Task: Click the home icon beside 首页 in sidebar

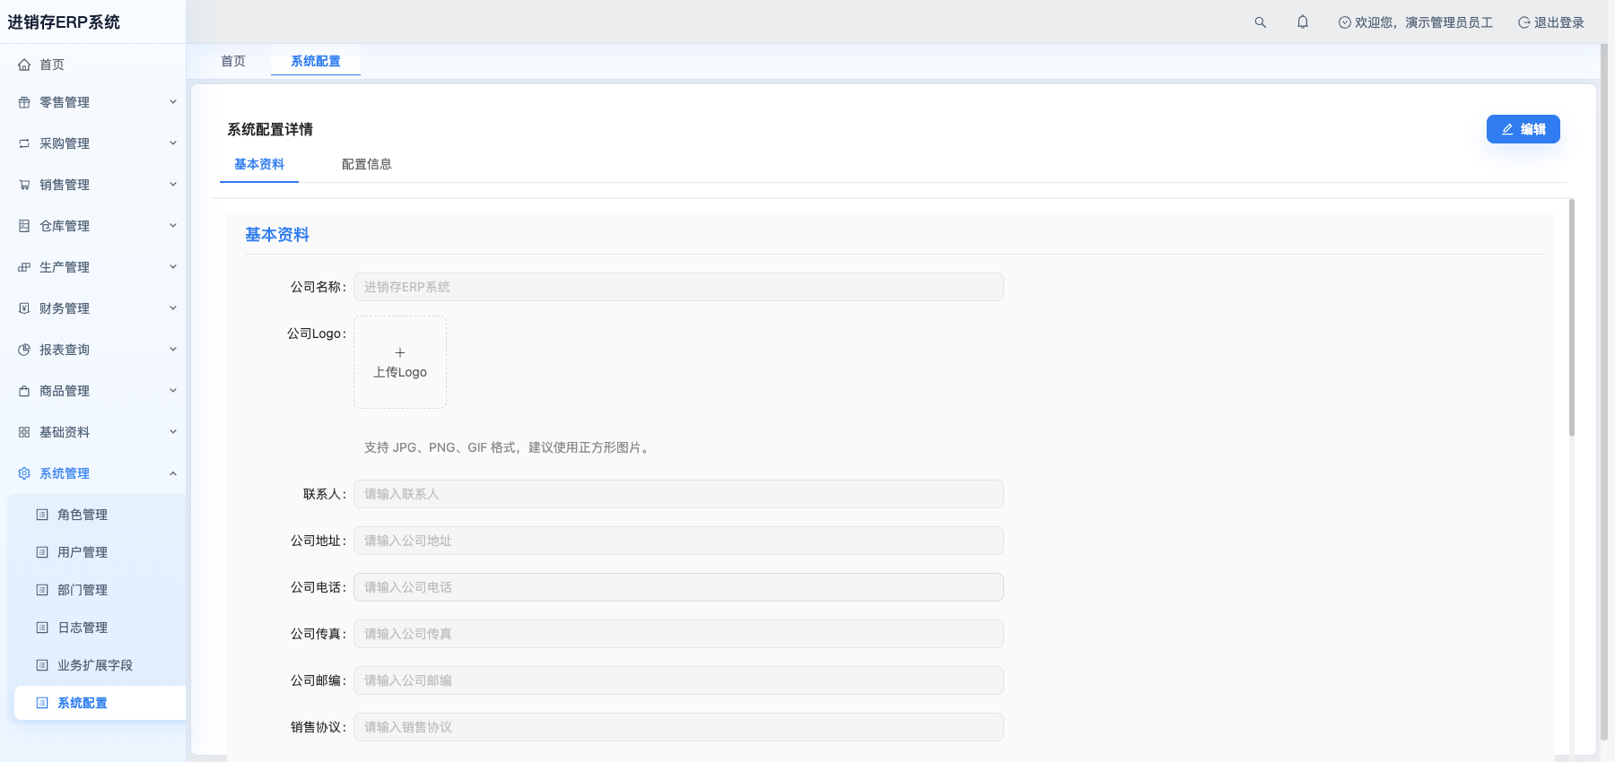Action: click(24, 65)
